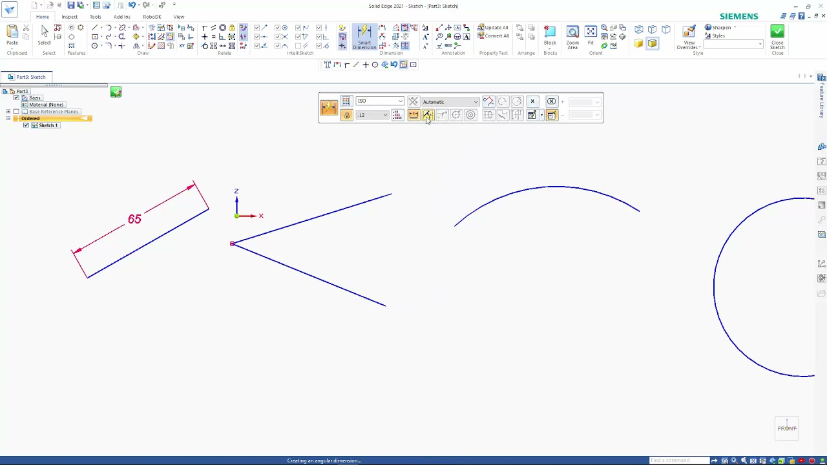Click the Zoom magnifier icon in Orient group

click(x=604, y=28)
